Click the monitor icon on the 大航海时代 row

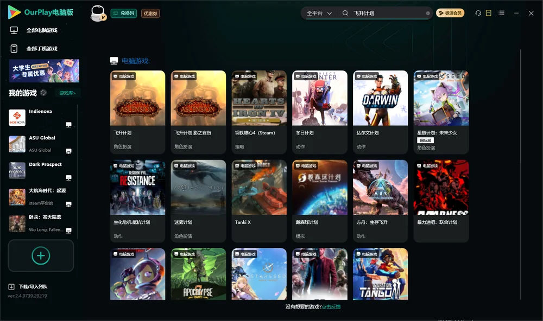pyautogui.click(x=68, y=204)
